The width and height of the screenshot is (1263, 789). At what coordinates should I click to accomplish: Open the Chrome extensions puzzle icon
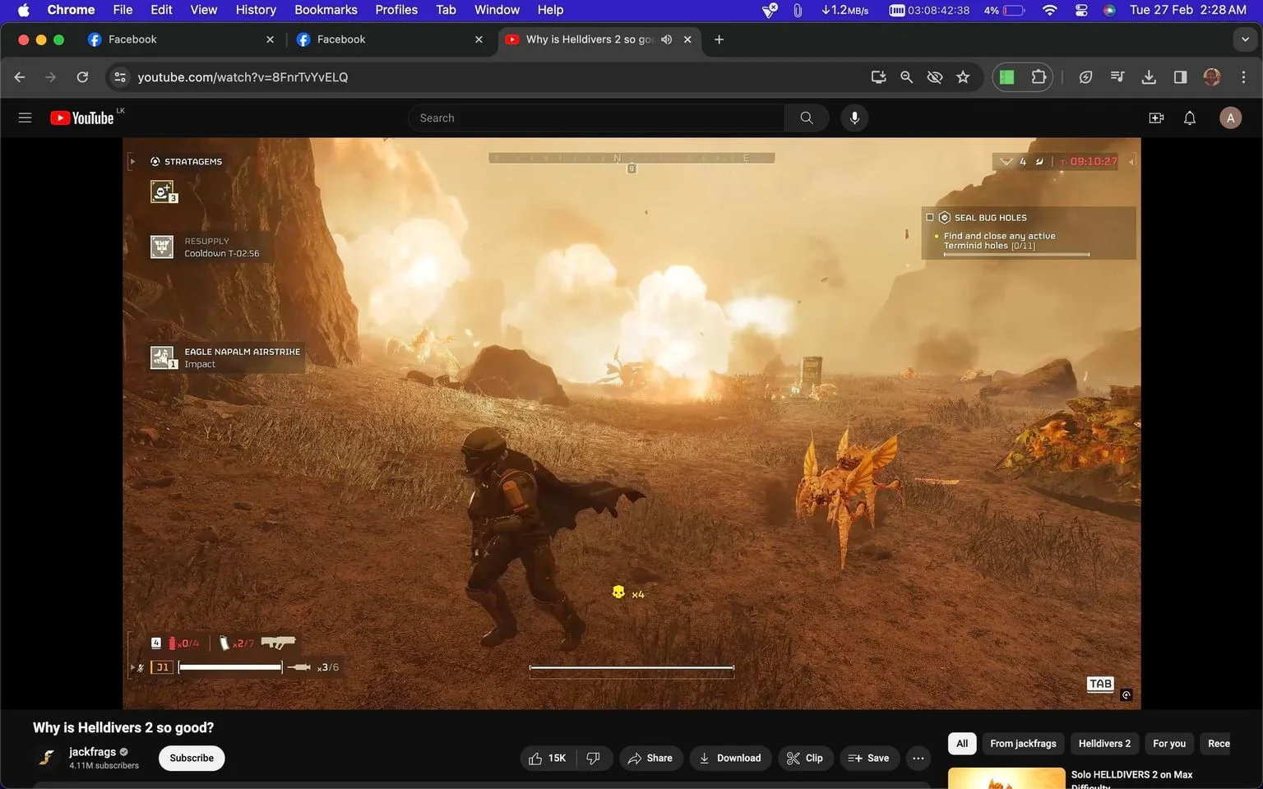[1039, 77]
